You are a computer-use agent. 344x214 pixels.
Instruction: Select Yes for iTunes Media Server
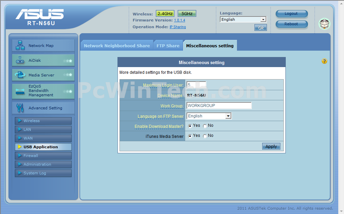coord(190,136)
